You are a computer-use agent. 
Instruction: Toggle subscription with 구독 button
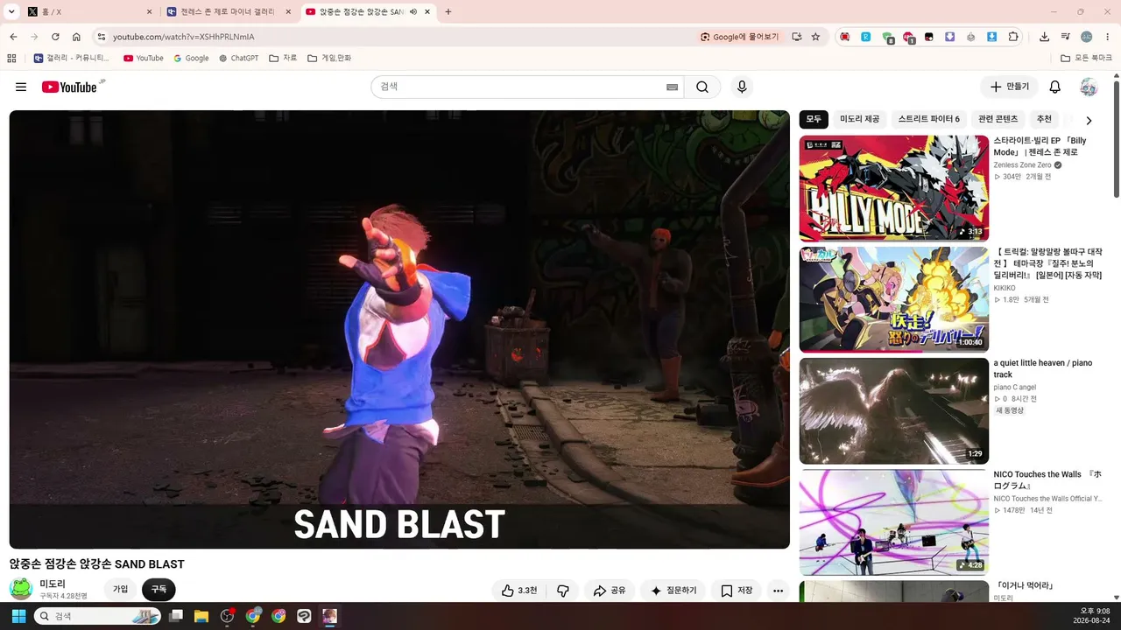pyautogui.click(x=159, y=590)
